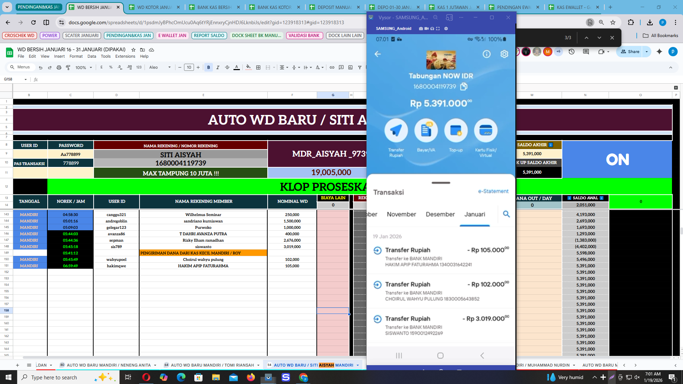Viewport: 683px width, 384px height.
Task: Open vertical align dropdown
Action: pos(296,67)
